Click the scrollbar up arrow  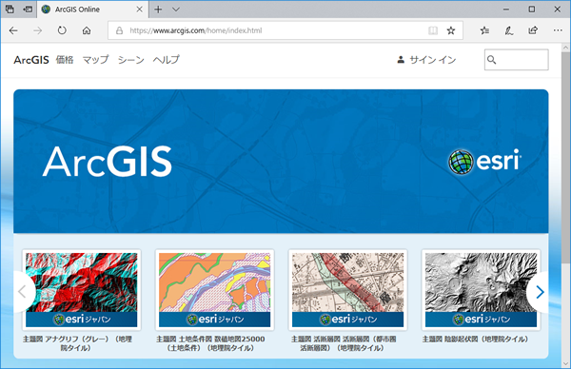pyautogui.click(x=565, y=48)
